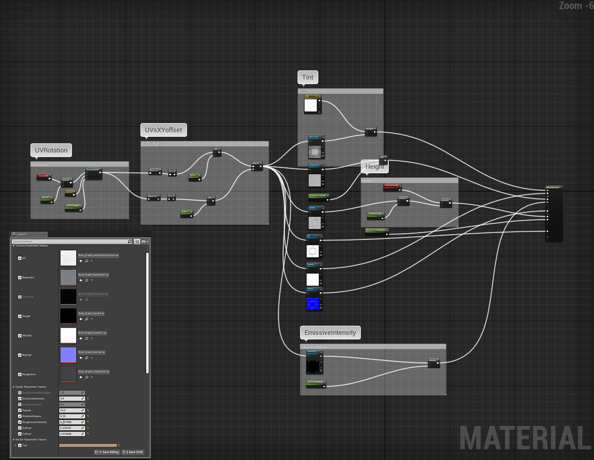Use selected asset arrow for Height texture
Screen dimensions: 594x460
pos(81,319)
